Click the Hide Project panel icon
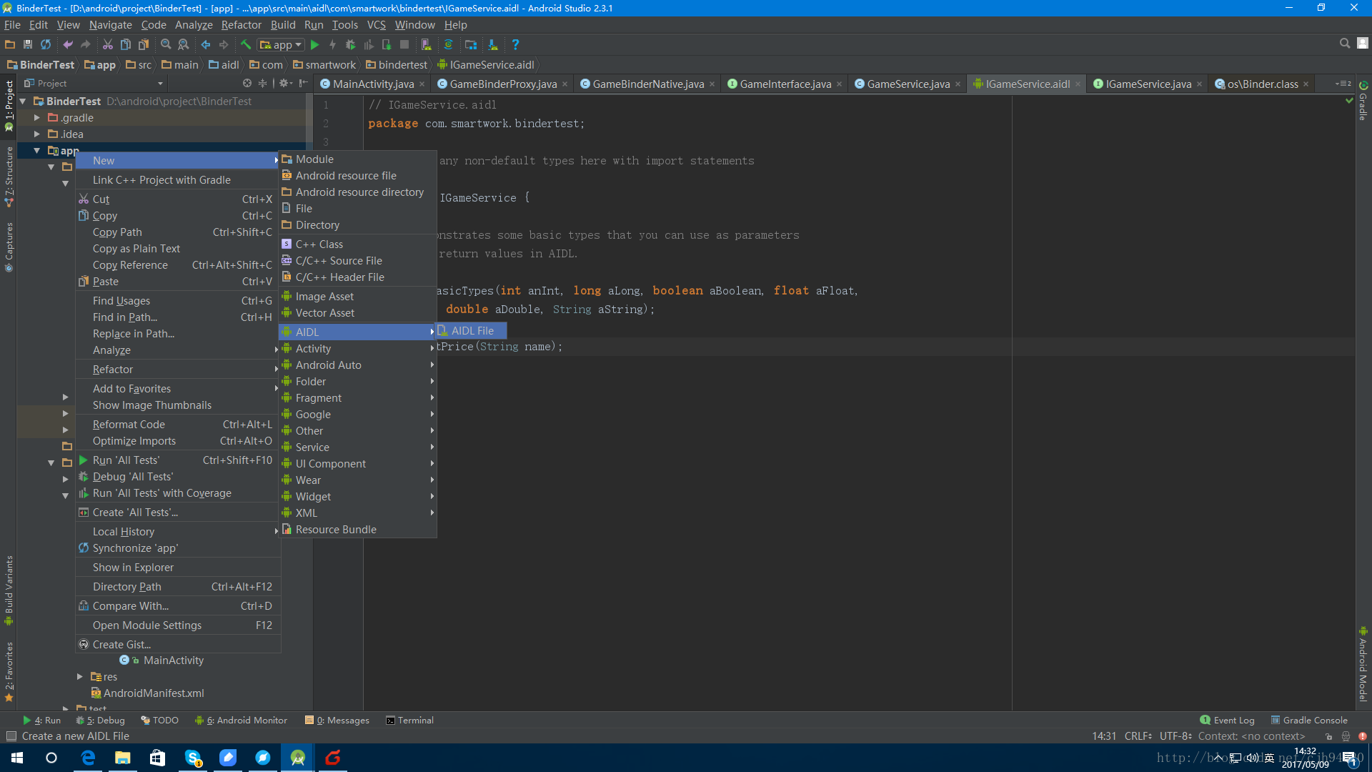 (x=304, y=83)
